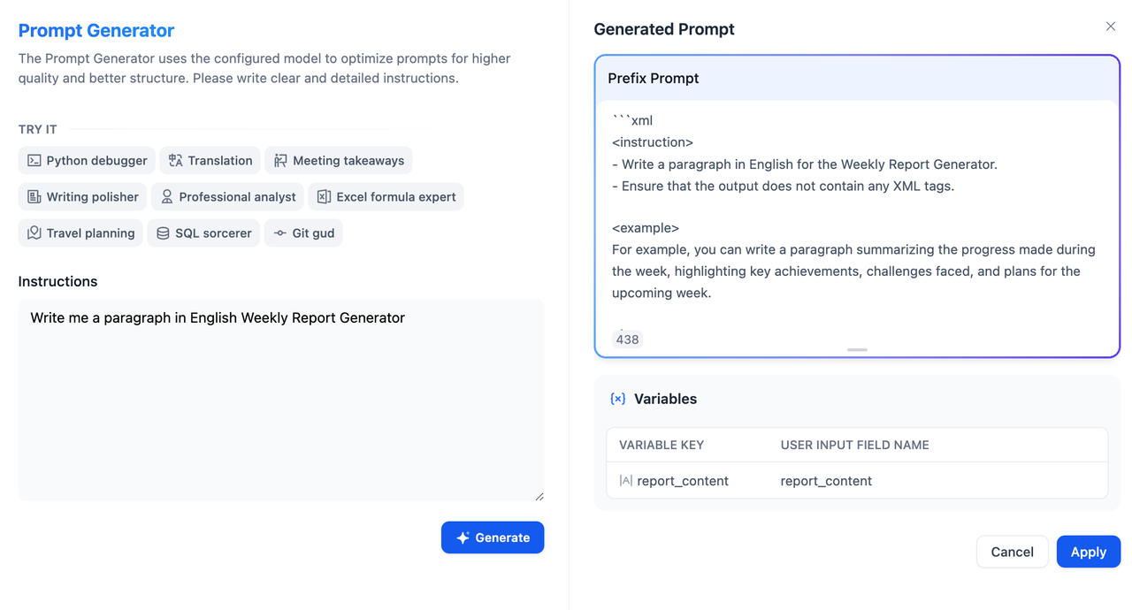Choose the Translation template chip
This screenshot has width=1132, height=610.
pyautogui.click(x=210, y=161)
